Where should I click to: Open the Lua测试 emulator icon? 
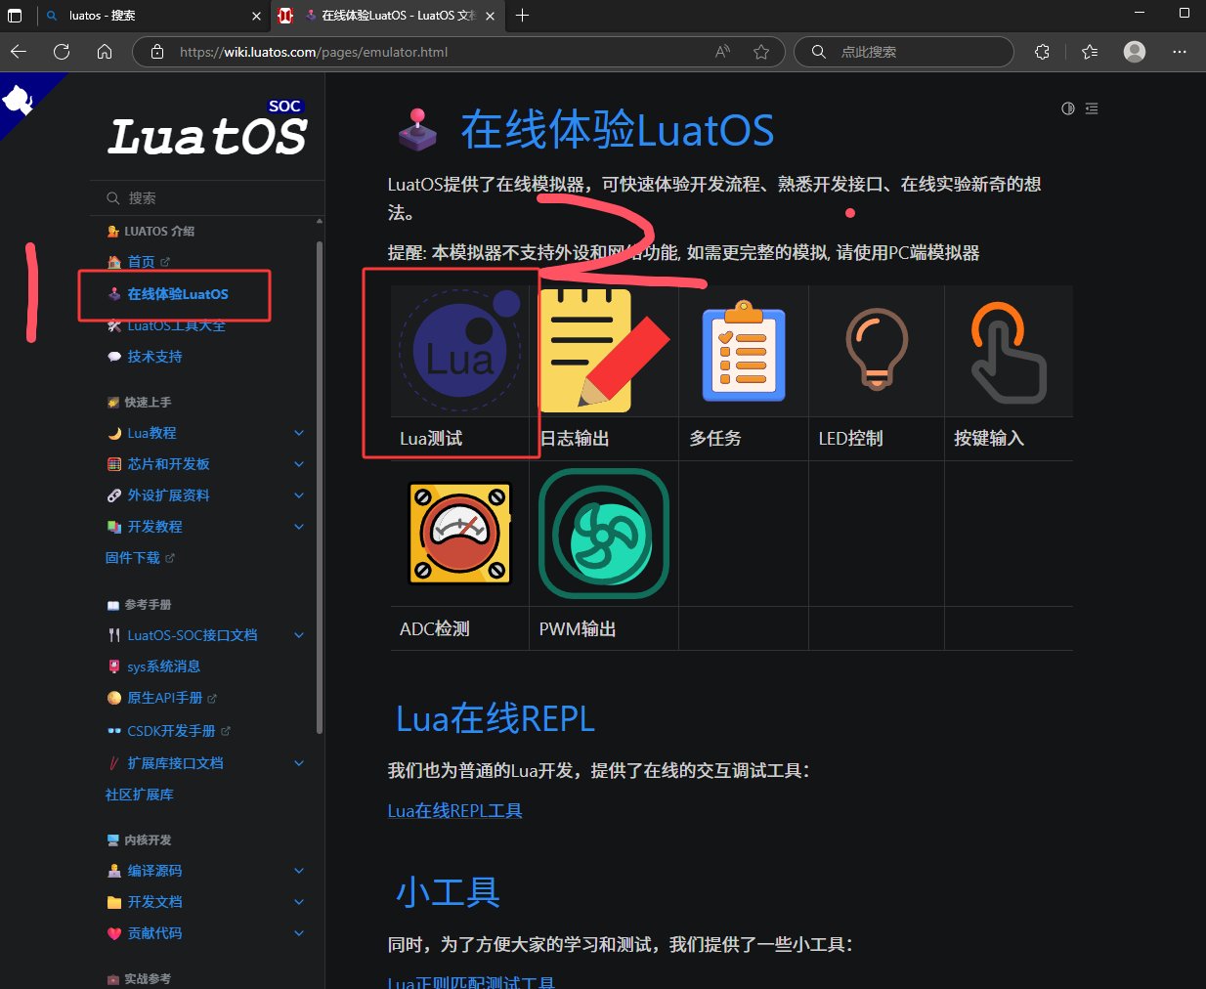(x=460, y=350)
